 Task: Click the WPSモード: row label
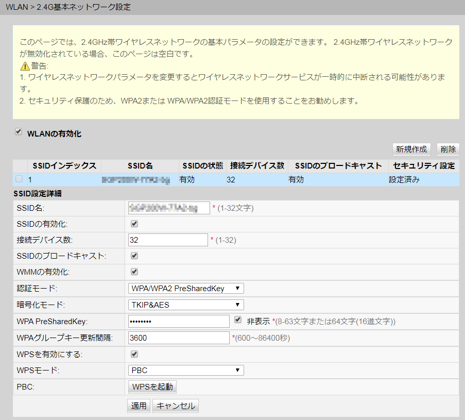38,370
